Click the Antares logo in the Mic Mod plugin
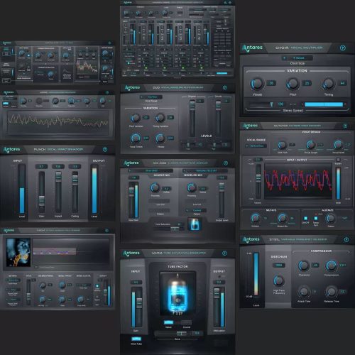This screenshot has height=355, width=355. 131,163
